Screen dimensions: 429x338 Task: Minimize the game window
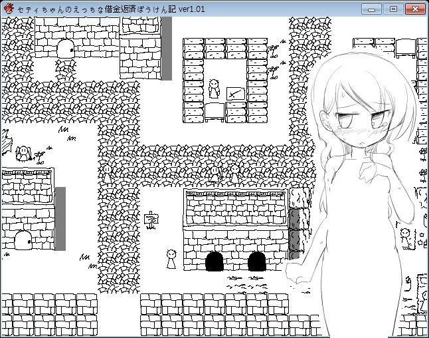[x=371, y=9]
